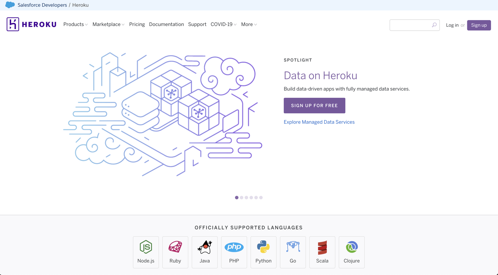This screenshot has height=275, width=498.
Task: Select the second carousel dot
Action: pyautogui.click(x=241, y=197)
